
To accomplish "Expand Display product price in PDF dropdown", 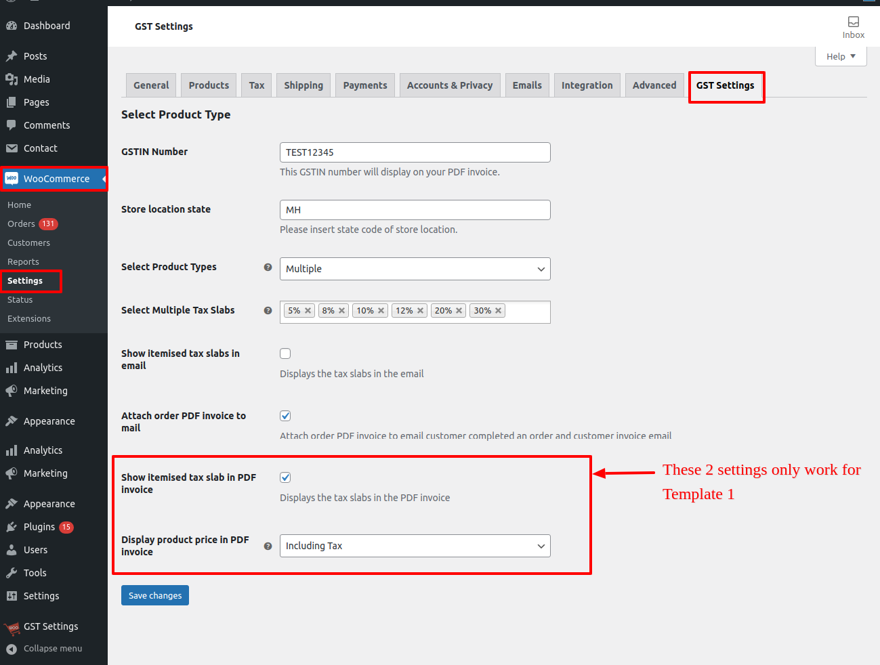I will 415,546.
